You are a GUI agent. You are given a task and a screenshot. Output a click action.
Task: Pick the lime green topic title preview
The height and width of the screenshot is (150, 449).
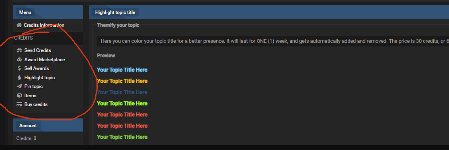tap(122, 103)
